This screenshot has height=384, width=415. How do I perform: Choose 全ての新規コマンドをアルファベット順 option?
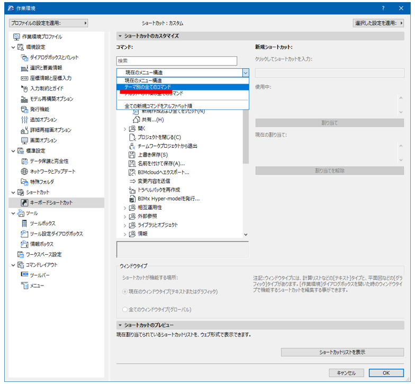pos(183,106)
